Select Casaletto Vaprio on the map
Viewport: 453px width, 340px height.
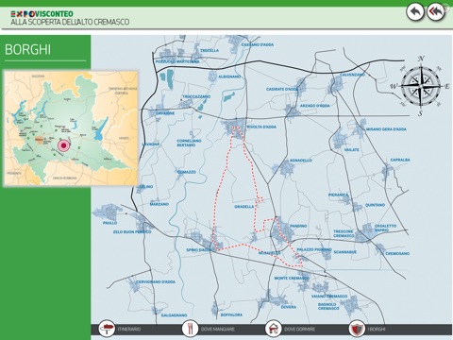click(385, 228)
